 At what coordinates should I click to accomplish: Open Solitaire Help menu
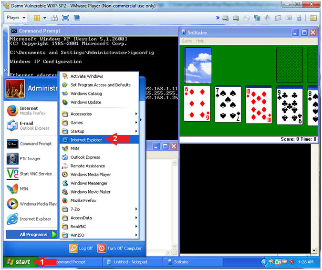point(200,41)
